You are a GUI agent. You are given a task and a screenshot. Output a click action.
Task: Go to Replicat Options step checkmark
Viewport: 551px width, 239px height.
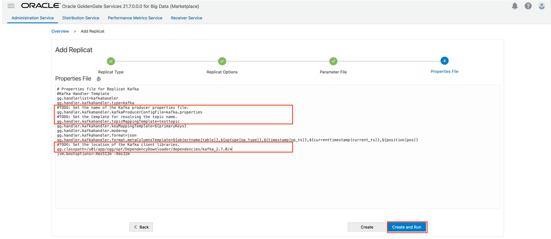click(x=222, y=61)
